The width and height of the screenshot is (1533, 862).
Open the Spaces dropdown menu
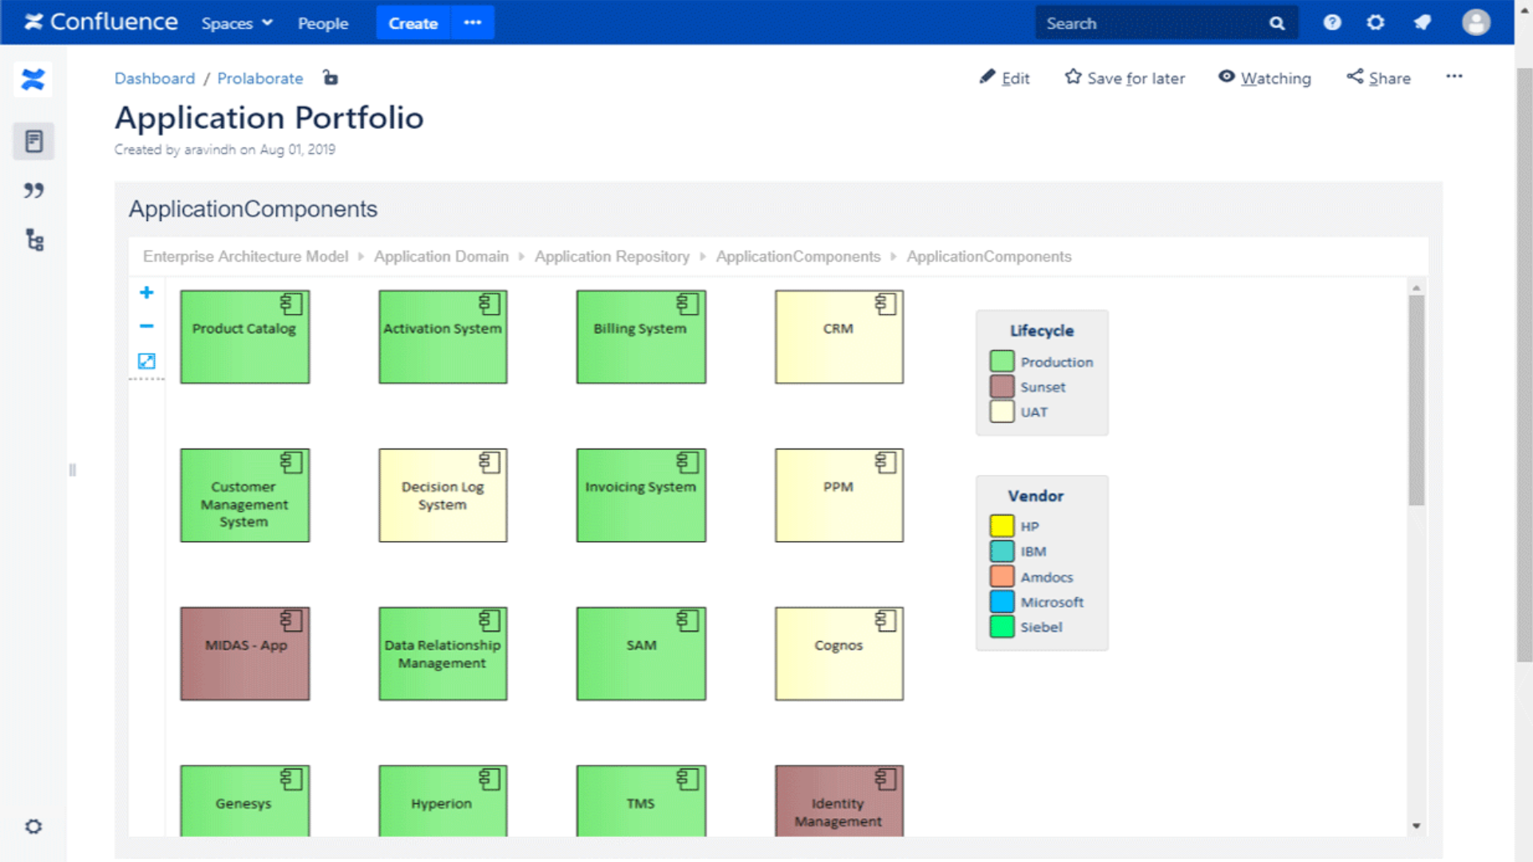point(236,23)
